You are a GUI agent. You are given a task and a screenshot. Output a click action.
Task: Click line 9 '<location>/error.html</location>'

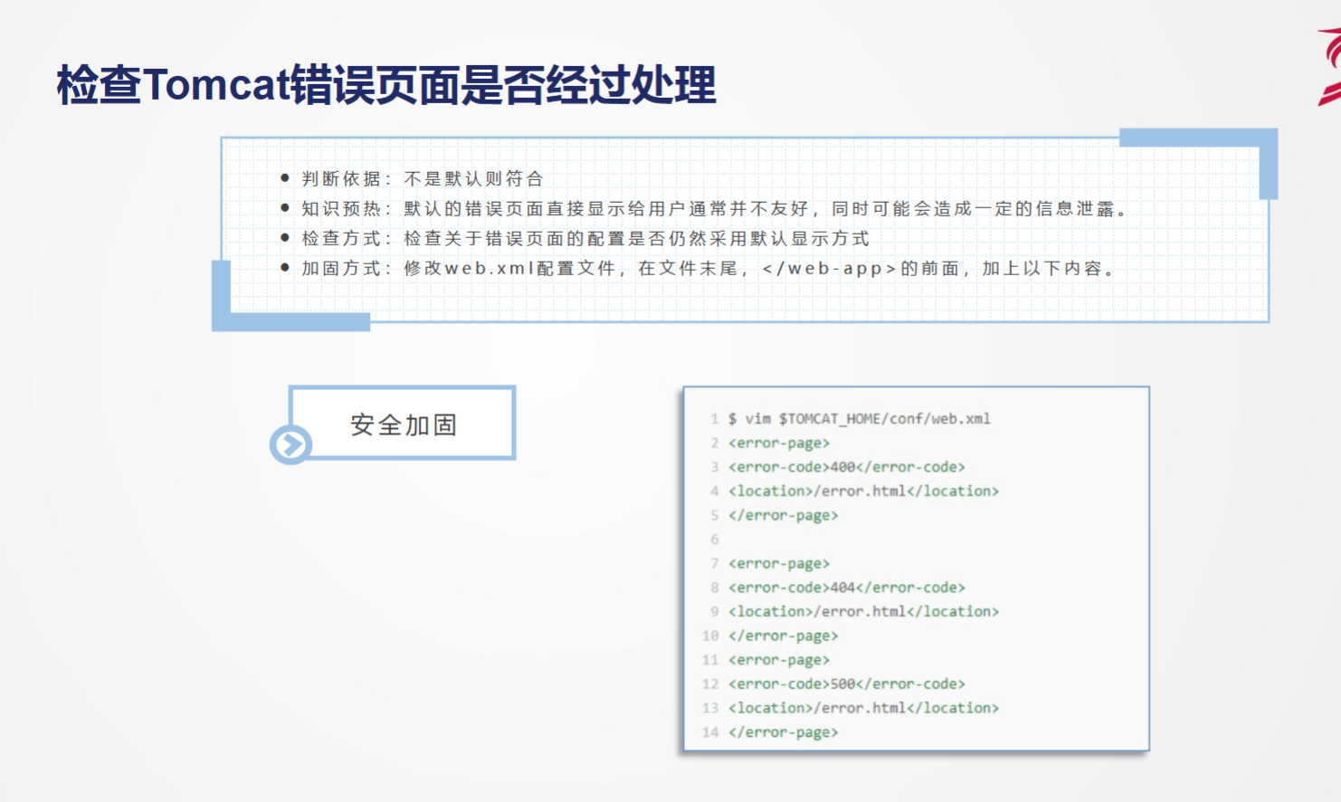[x=864, y=612]
